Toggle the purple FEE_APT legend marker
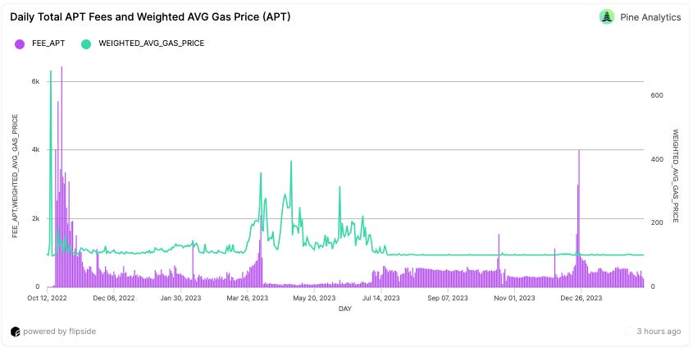 [x=20, y=43]
